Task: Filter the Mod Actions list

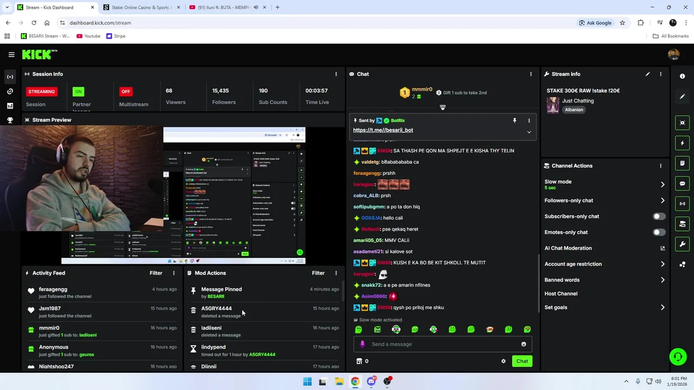Action: click(x=318, y=273)
